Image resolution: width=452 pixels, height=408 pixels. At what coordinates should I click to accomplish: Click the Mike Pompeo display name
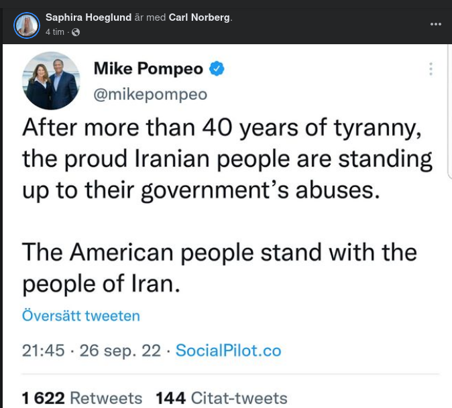148,68
